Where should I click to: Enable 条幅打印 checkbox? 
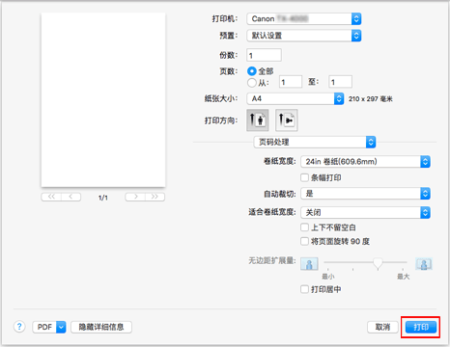point(304,177)
